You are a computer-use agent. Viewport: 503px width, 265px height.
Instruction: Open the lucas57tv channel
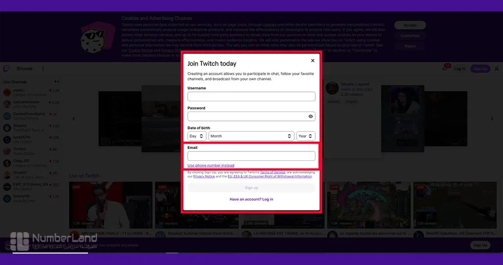[31, 140]
